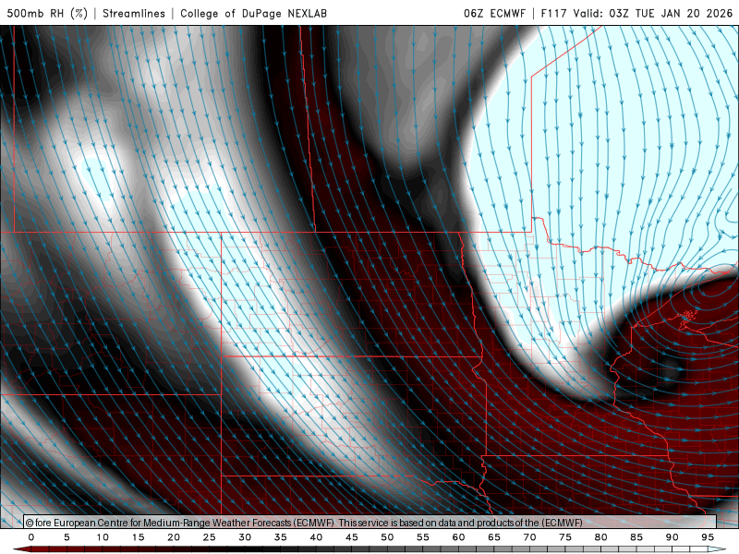
Task: Click the ECMWF copyright notice banner
Action: (370, 522)
